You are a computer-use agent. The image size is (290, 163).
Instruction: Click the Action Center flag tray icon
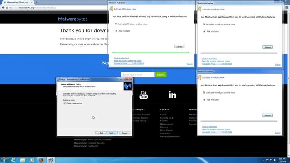click(x=267, y=160)
